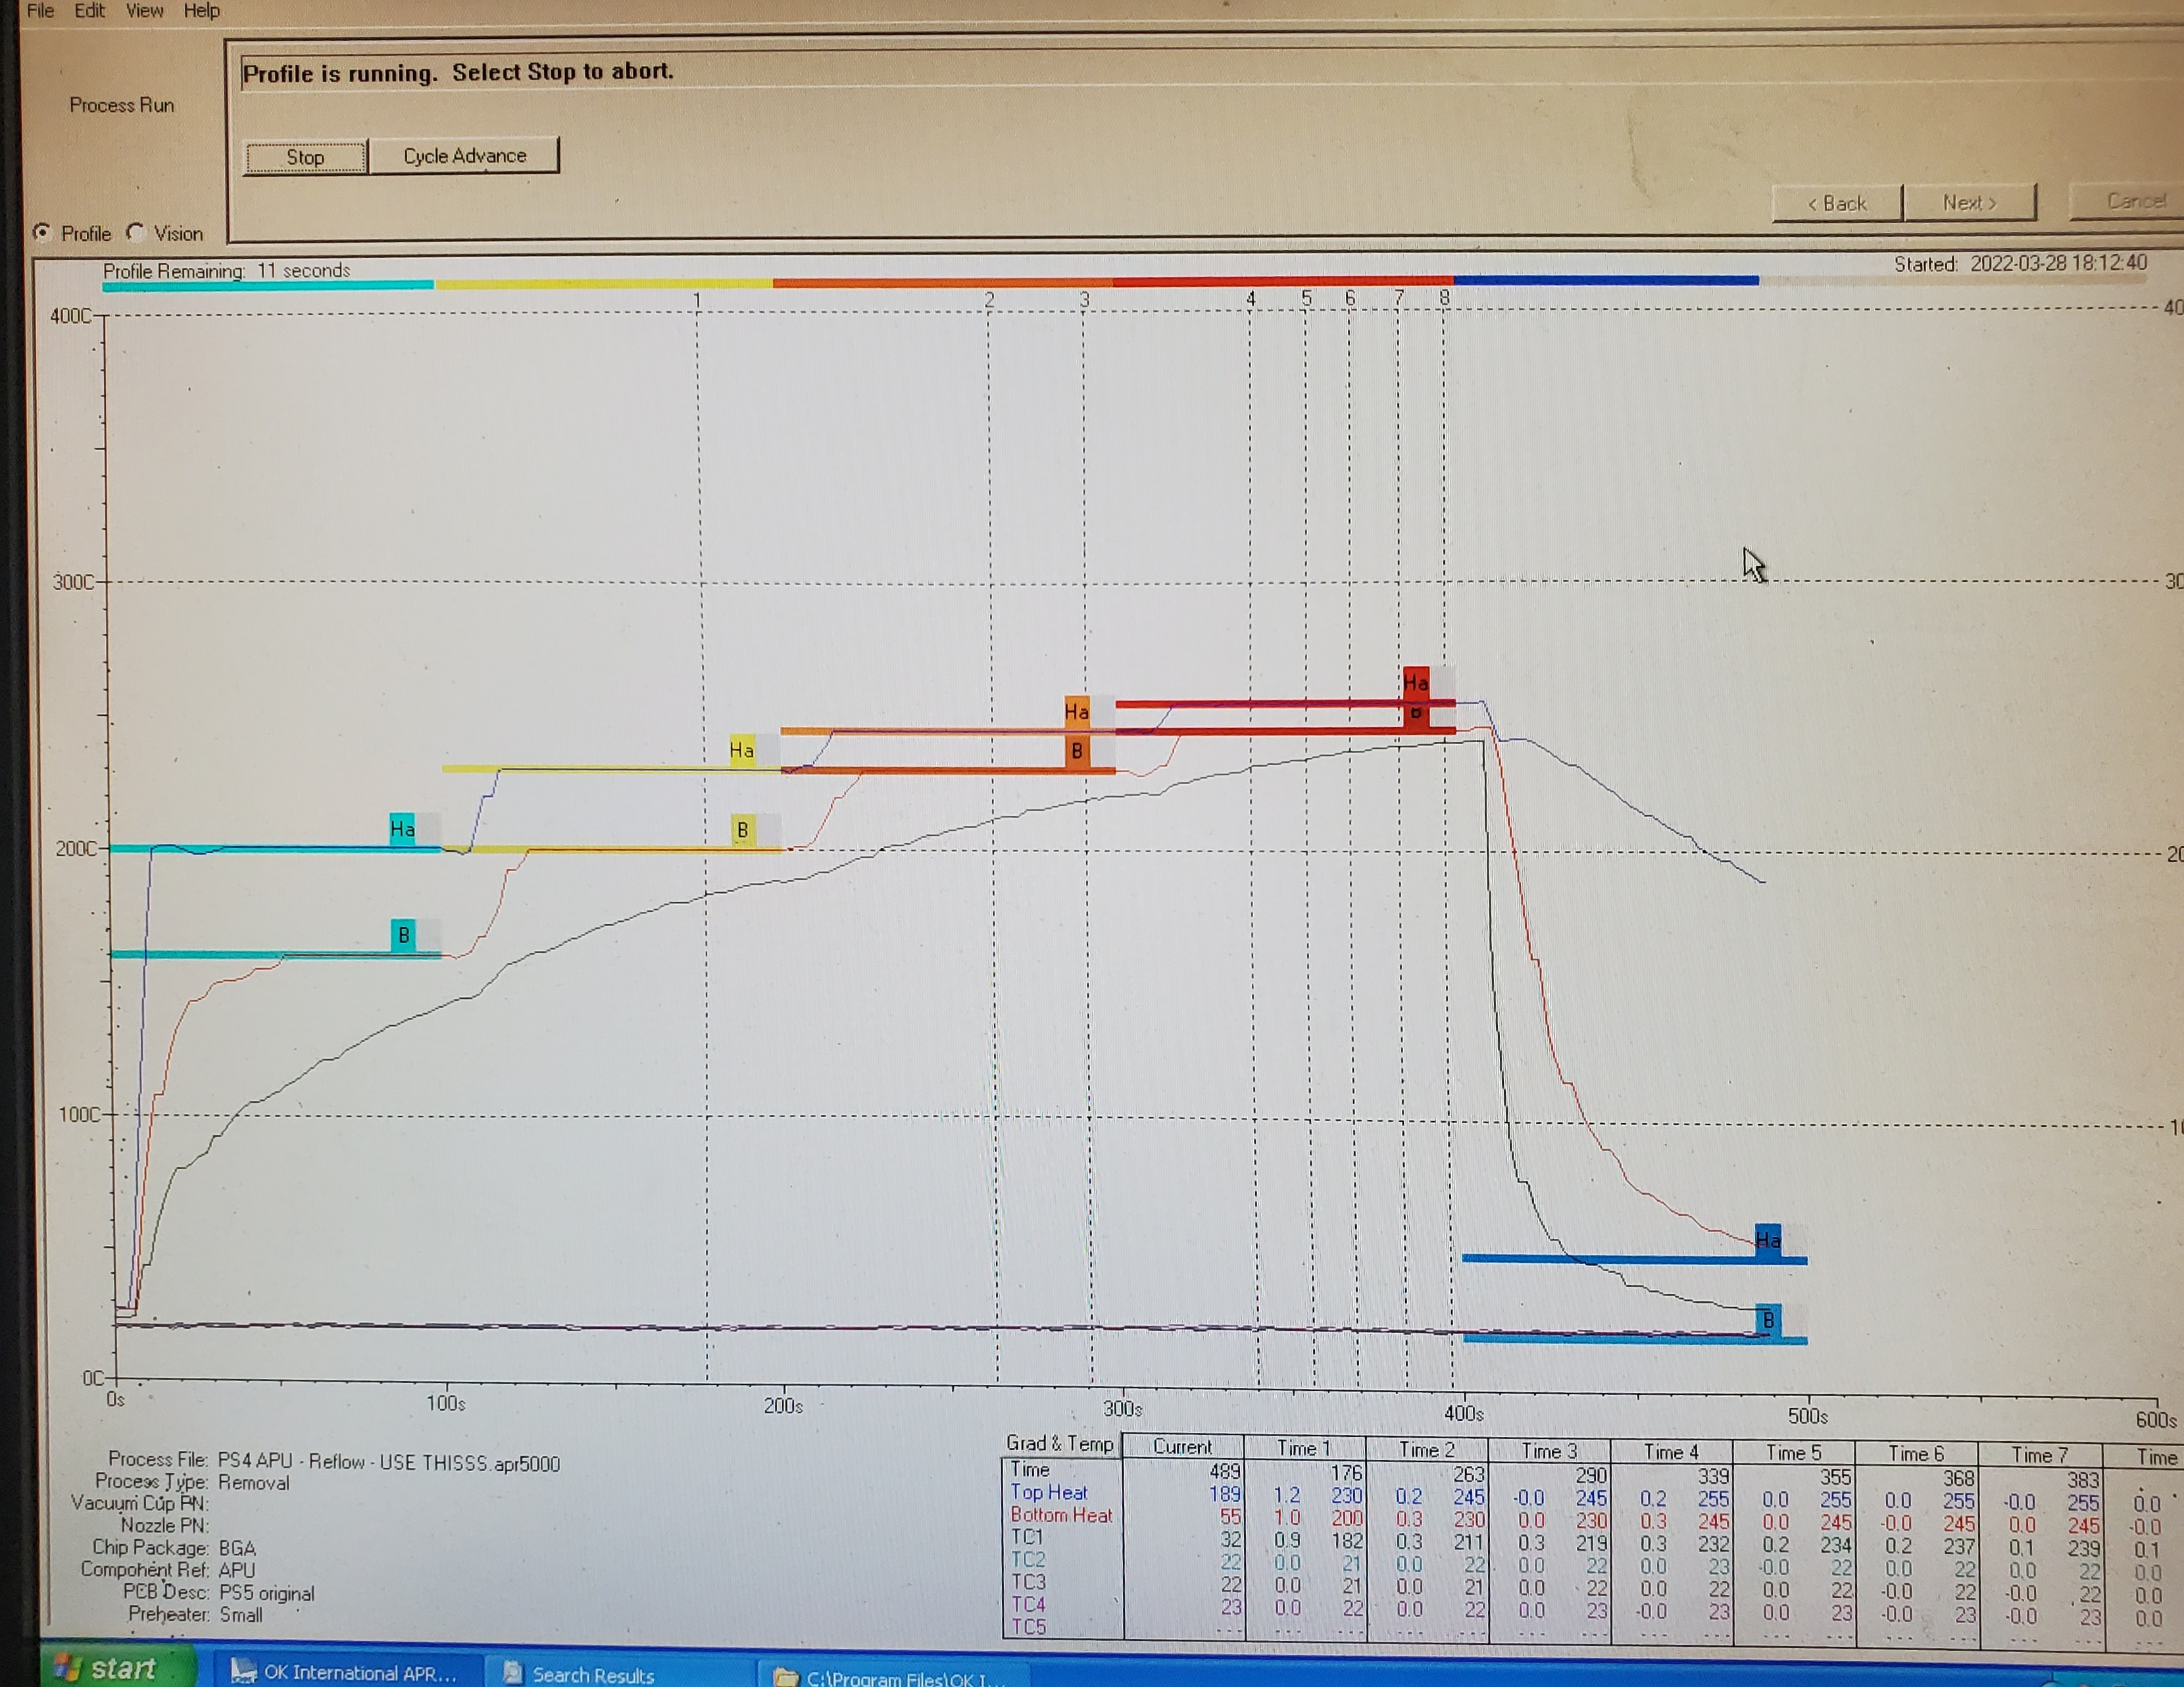Click time marker 4 on the chart
The image size is (2184, 1687).
pos(1250,299)
